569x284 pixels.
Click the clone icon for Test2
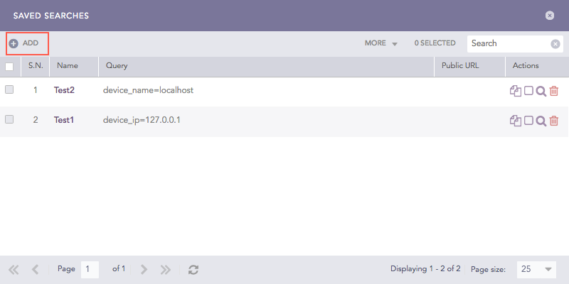pyautogui.click(x=516, y=91)
